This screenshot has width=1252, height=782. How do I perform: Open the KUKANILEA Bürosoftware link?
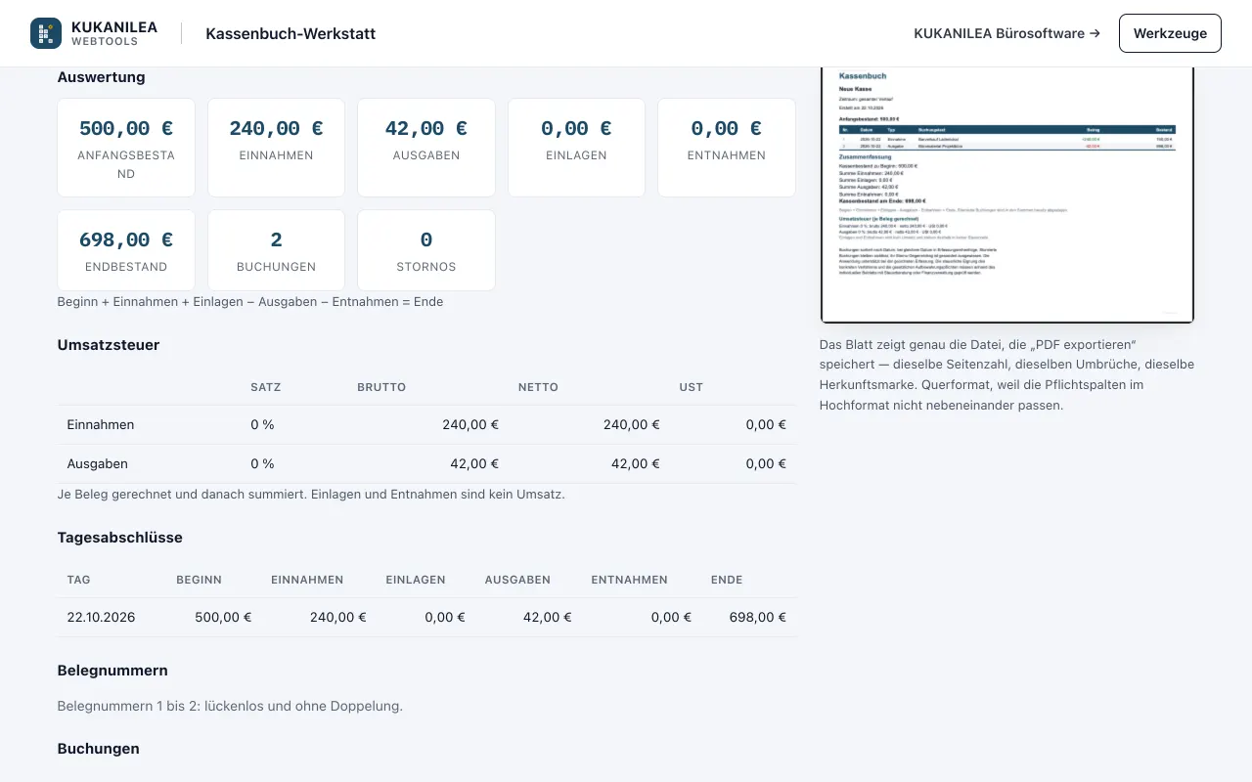1006,33
